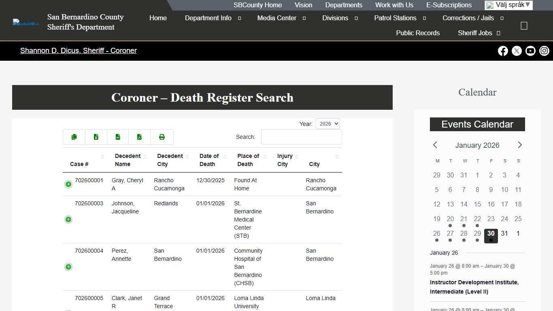Open the Instructor Development Institute event link
553x311 pixels.
click(x=474, y=287)
